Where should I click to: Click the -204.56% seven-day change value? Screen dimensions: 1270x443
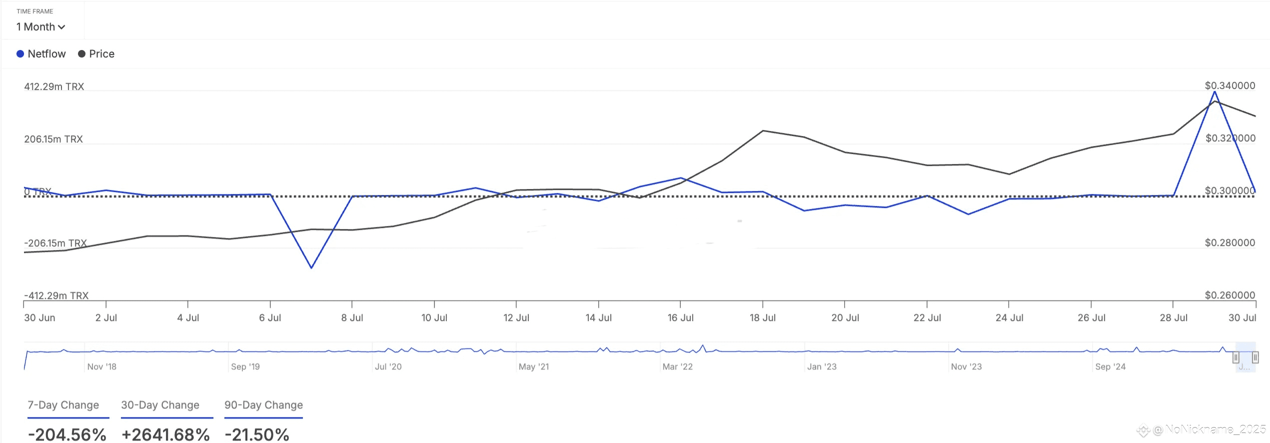[x=67, y=433]
